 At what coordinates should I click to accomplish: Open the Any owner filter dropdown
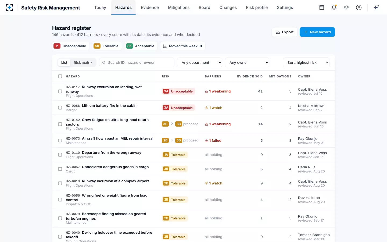pyautogui.click(x=247, y=63)
